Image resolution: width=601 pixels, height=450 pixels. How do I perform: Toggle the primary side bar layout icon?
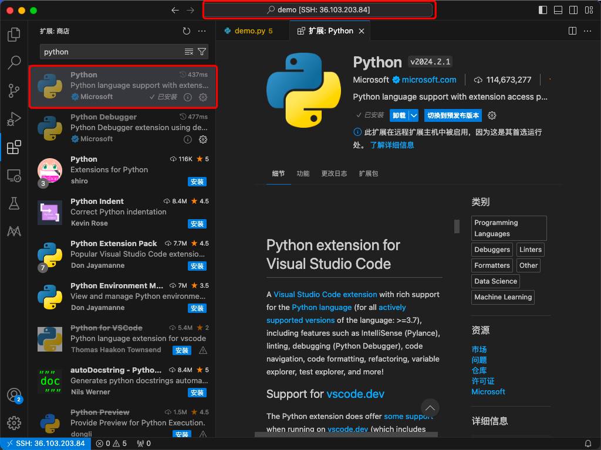tap(543, 10)
